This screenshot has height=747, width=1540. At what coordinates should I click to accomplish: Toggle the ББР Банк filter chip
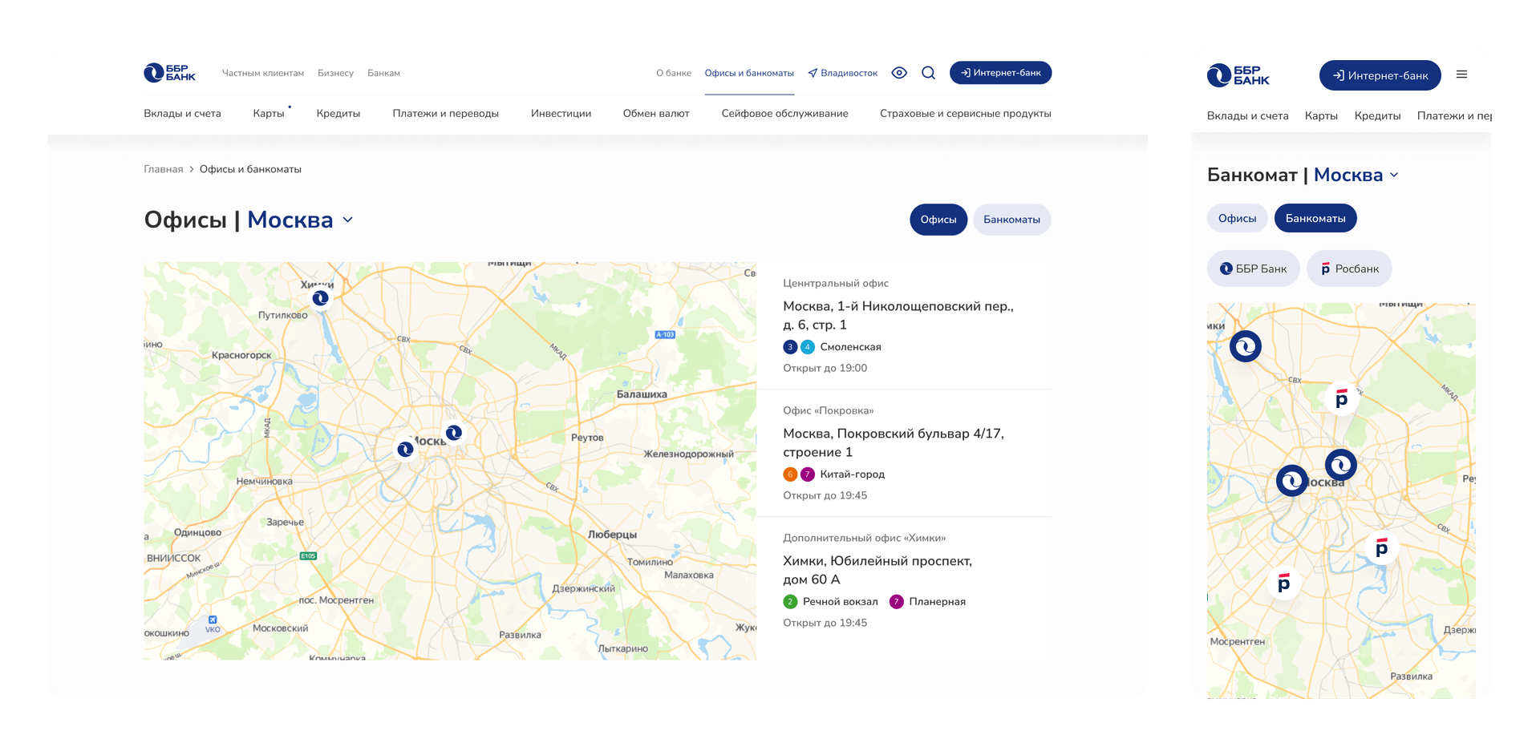click(1253, 269)
